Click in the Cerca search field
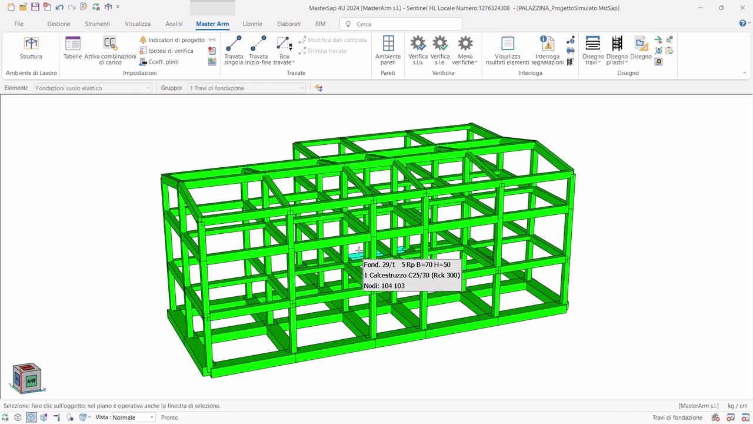Screen dimensions: 753x424 (x=401, y=24)
